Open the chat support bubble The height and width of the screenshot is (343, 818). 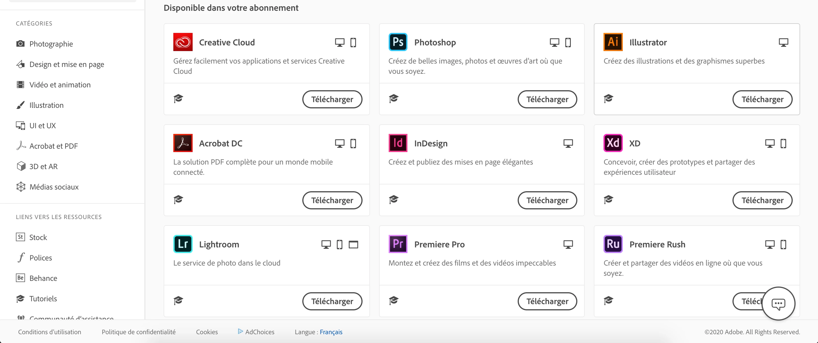tap(778, 304)
